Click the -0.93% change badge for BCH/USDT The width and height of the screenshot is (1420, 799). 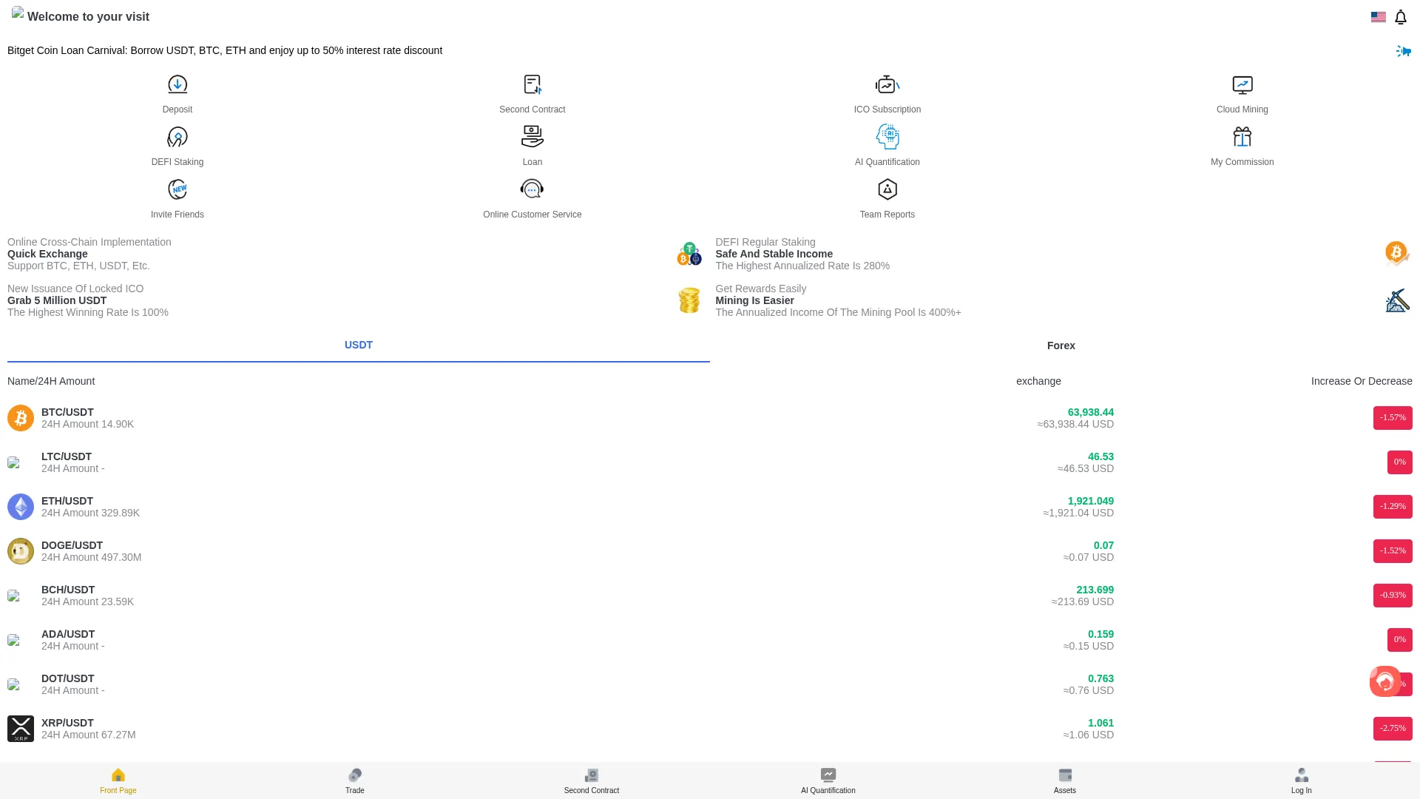1393,596
